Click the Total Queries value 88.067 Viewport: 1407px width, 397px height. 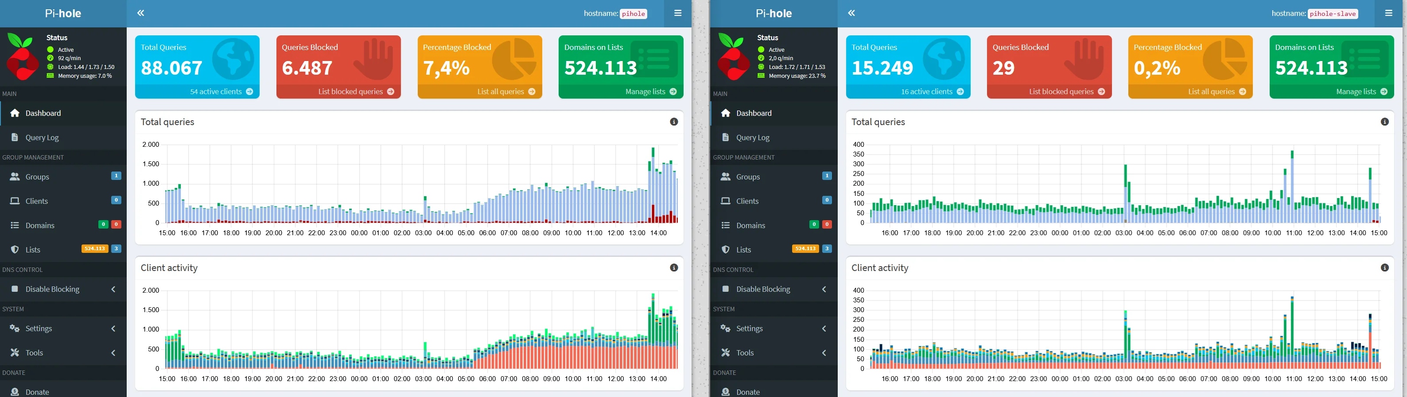171,68
